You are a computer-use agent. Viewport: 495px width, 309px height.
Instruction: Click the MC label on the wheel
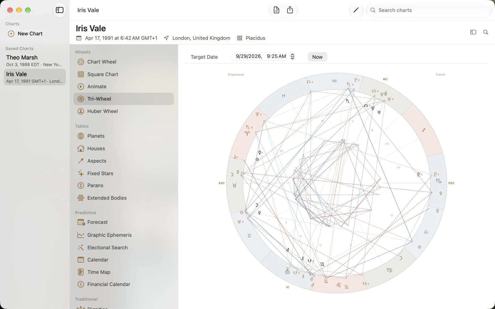385,79
